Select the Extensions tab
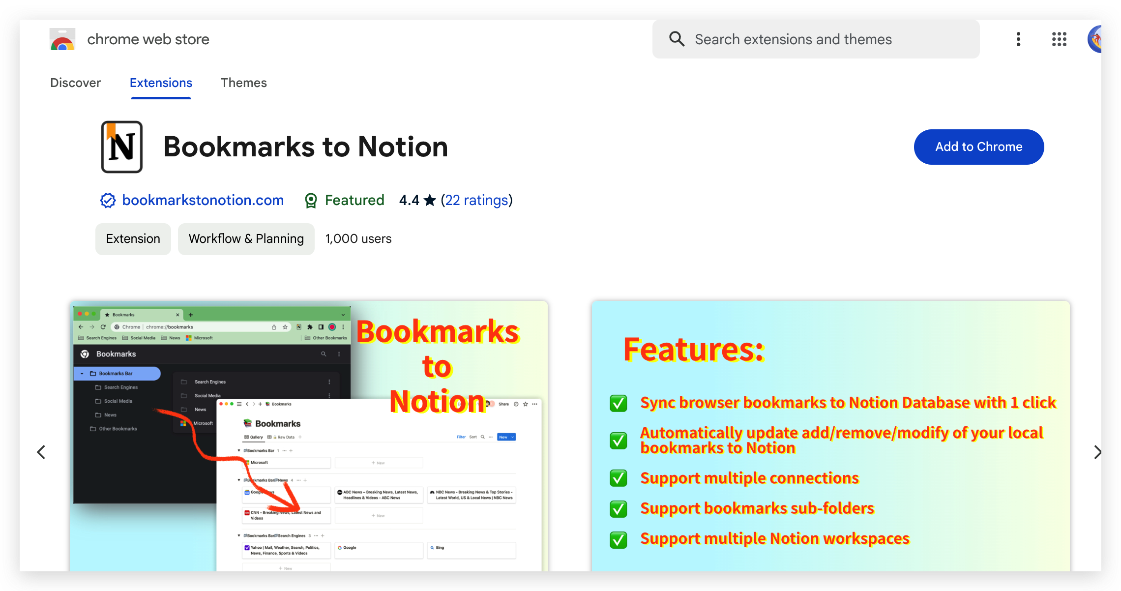Image resolution: width=1121 pixels, height=591 pixels. pos(161,83)
